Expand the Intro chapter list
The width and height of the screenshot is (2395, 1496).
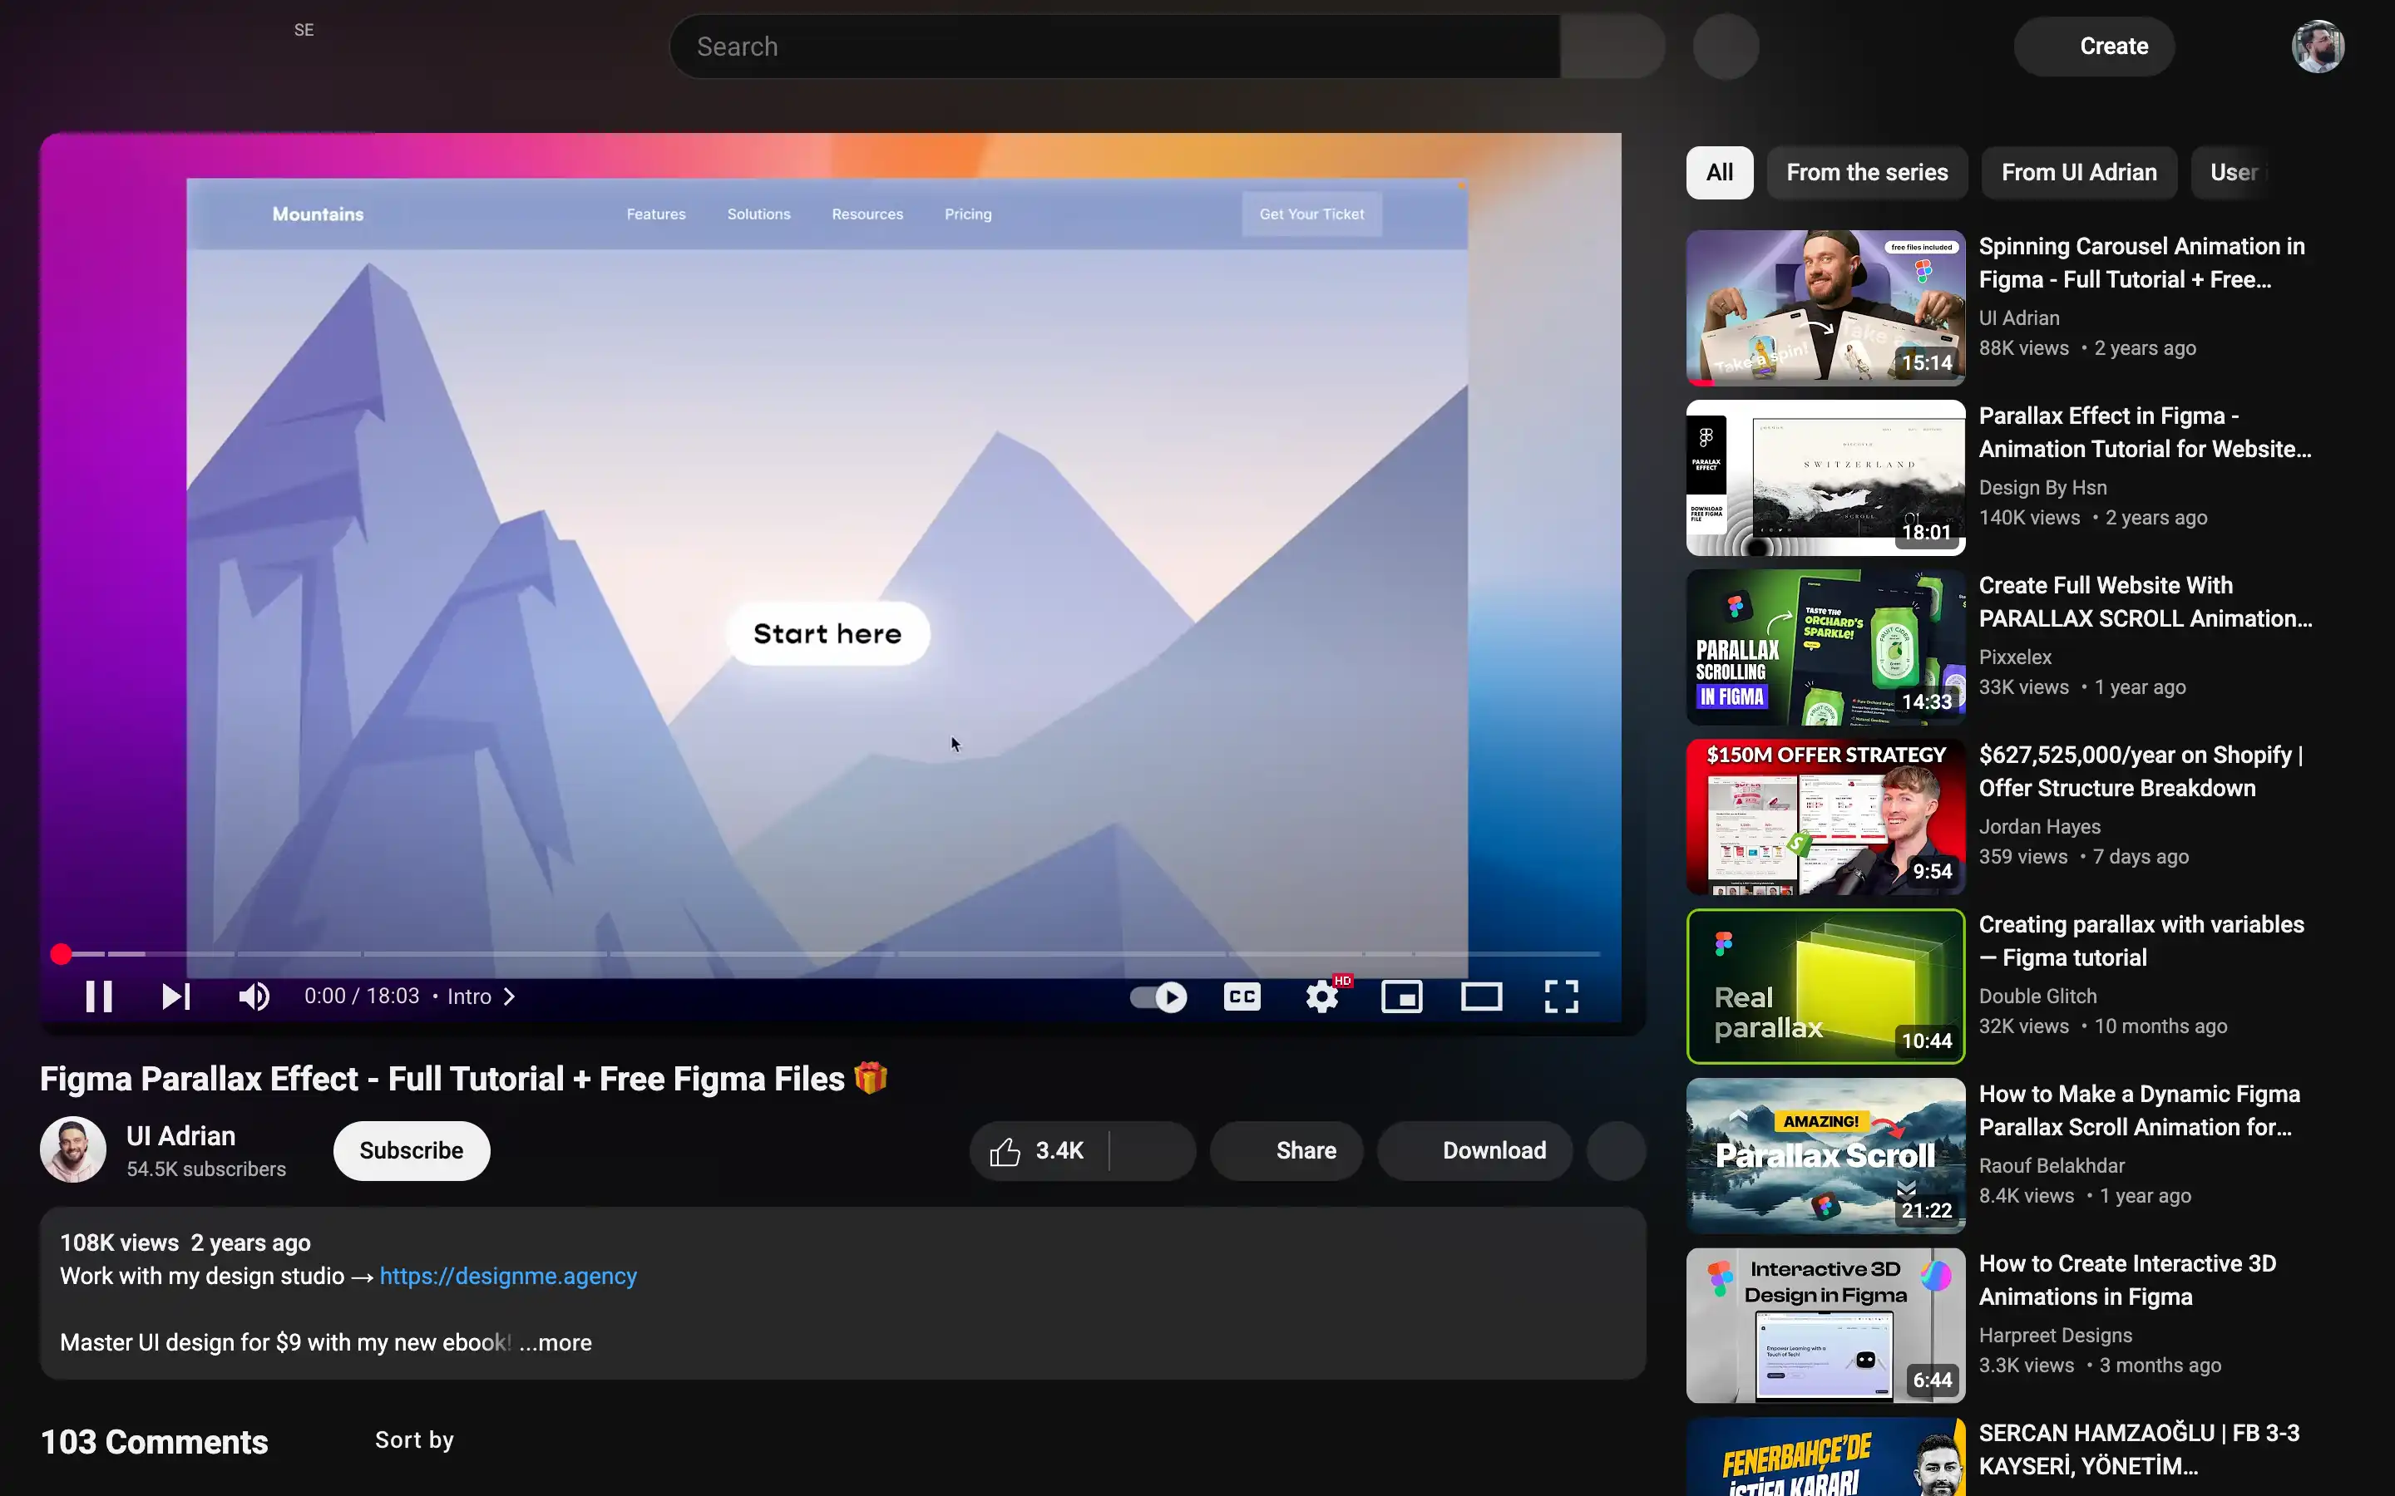click(x=482, y=997)
